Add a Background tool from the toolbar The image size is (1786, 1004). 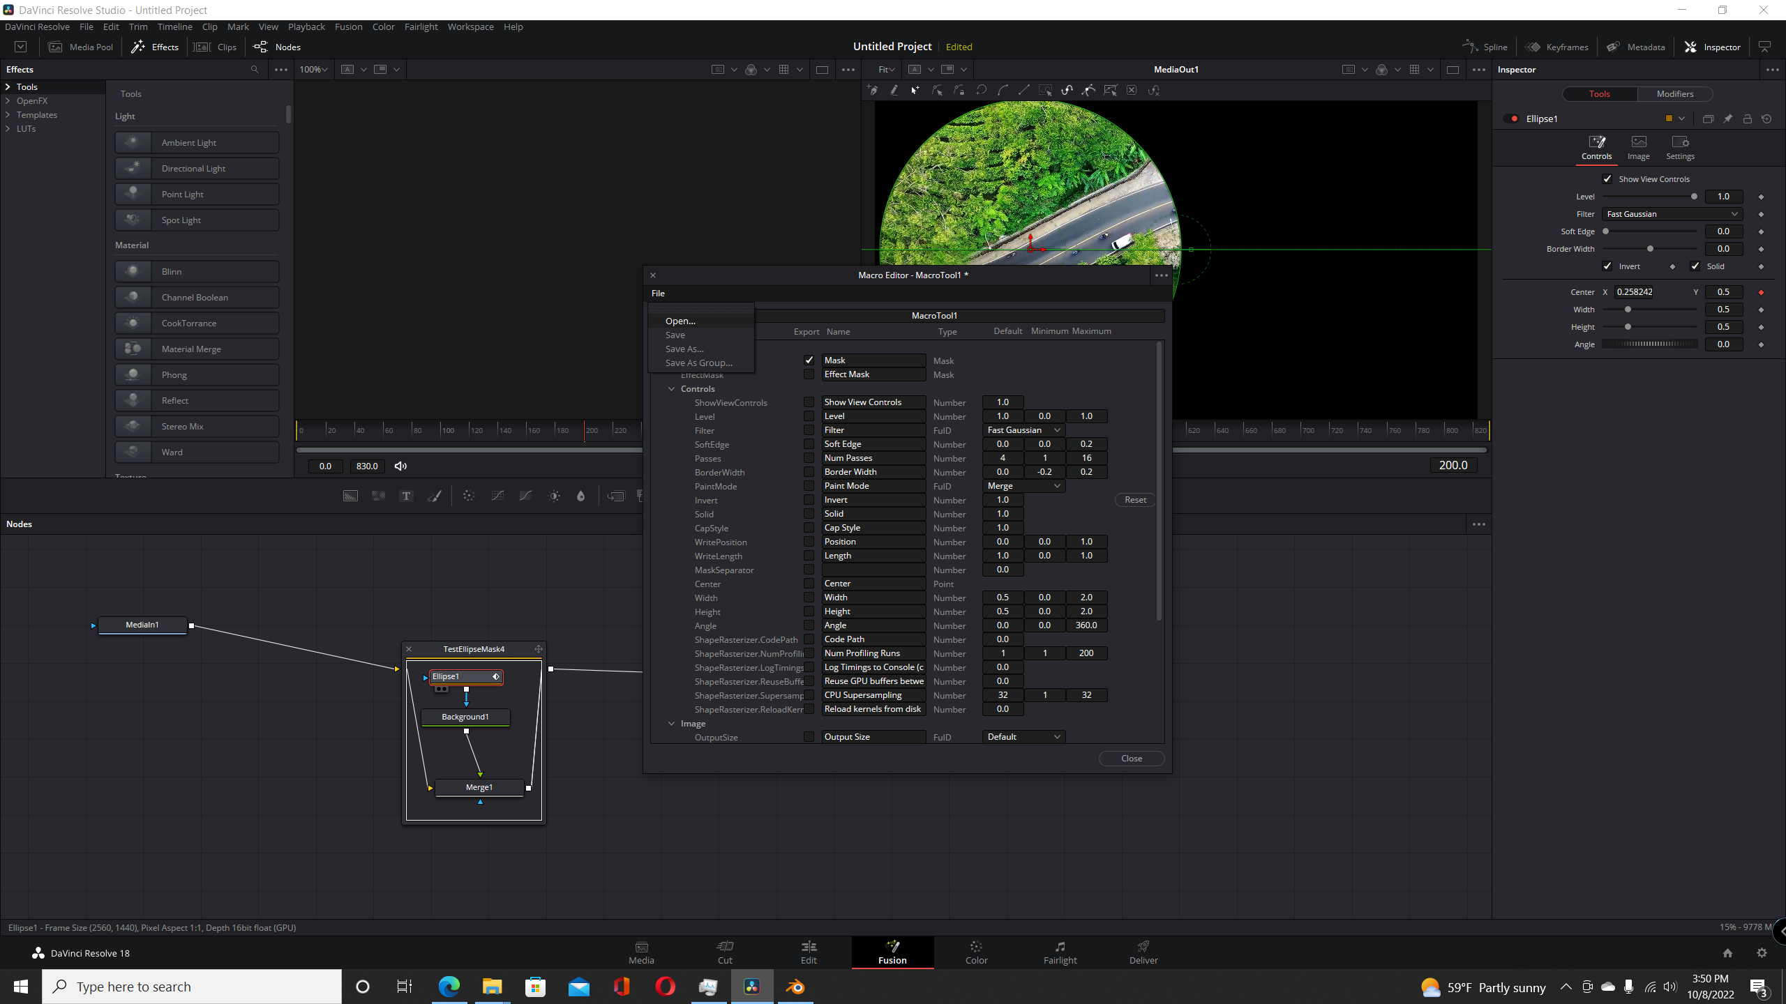pos(350,496)
